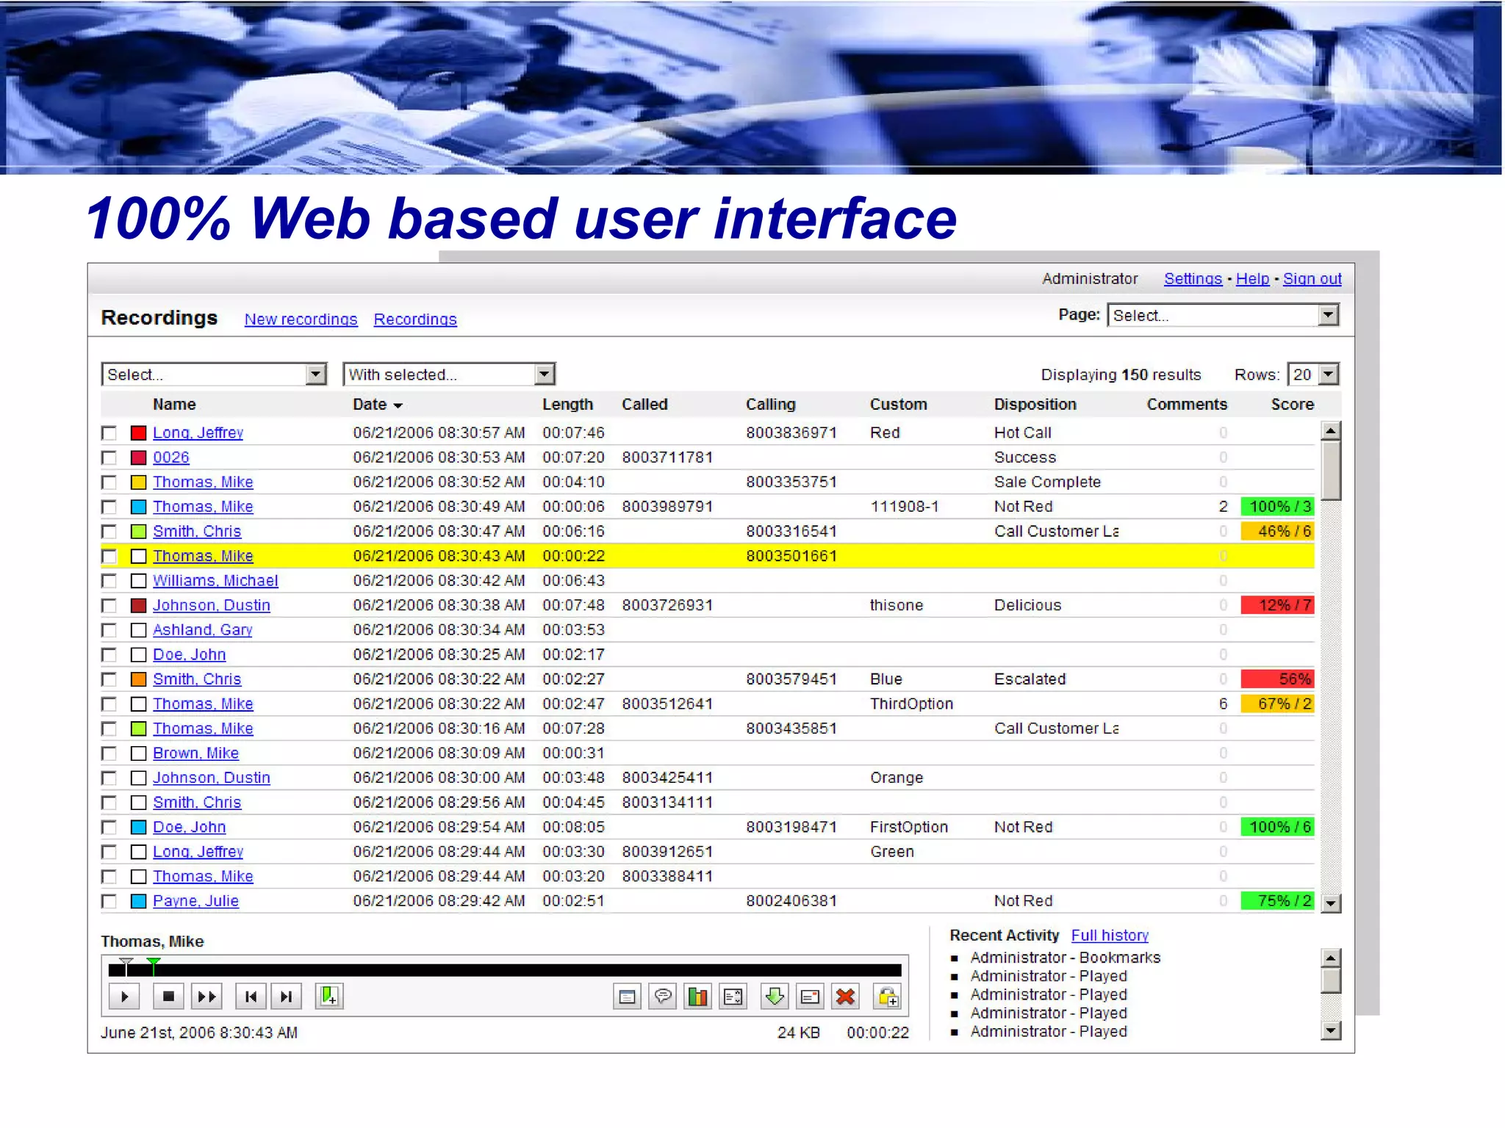Click green flag beside Thomas, Mike 08:30:16
This screenshot has width=1505, height=1128.
pos(138,728)
